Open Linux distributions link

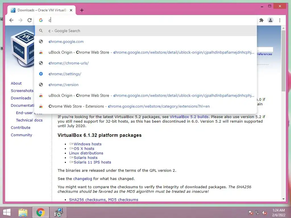click(x=86, y=153)
